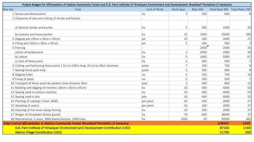Select the 'Fencing' task cell
The image size is (254, 142).
[78, 48]
